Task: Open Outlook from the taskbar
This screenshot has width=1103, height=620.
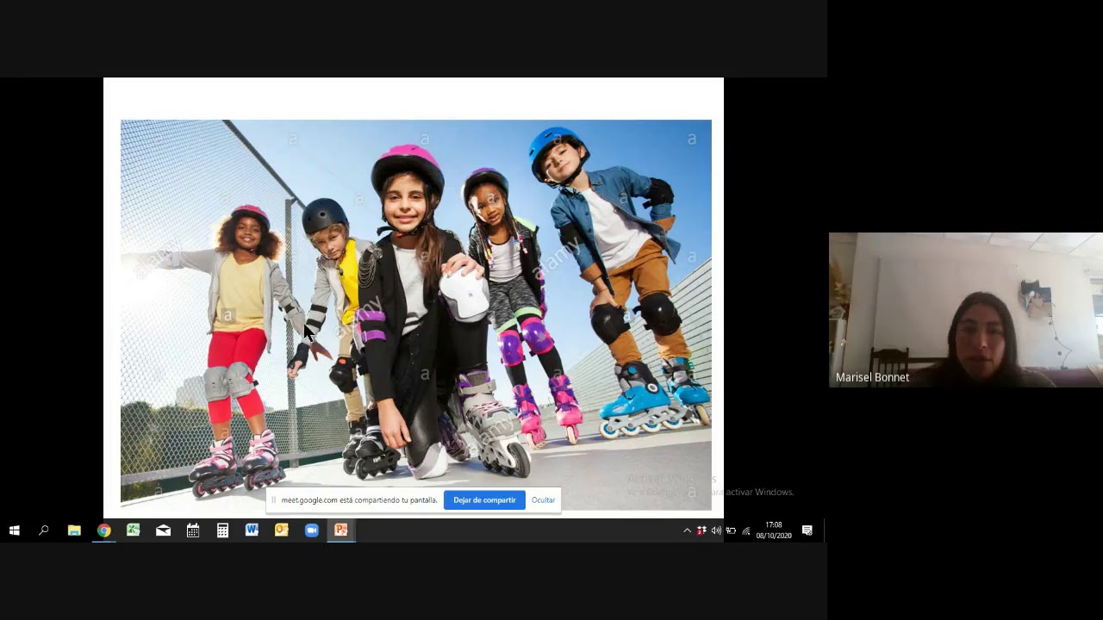Action: 282,530
